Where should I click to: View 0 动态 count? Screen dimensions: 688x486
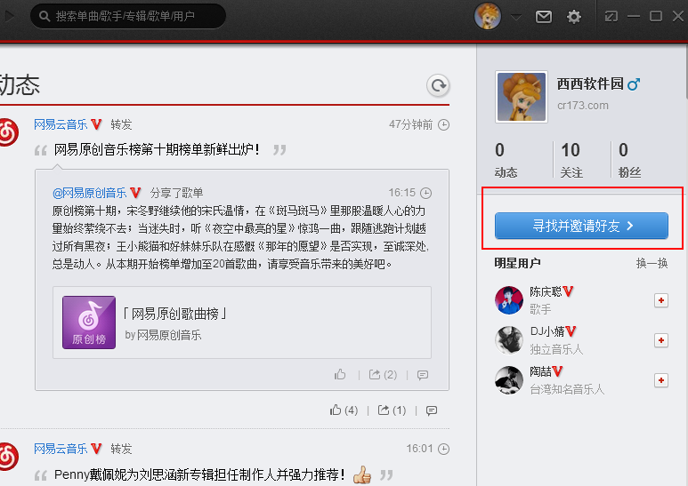coord(506,160)
